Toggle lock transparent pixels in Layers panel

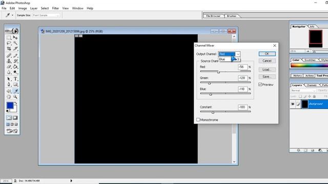click(300, 96)
